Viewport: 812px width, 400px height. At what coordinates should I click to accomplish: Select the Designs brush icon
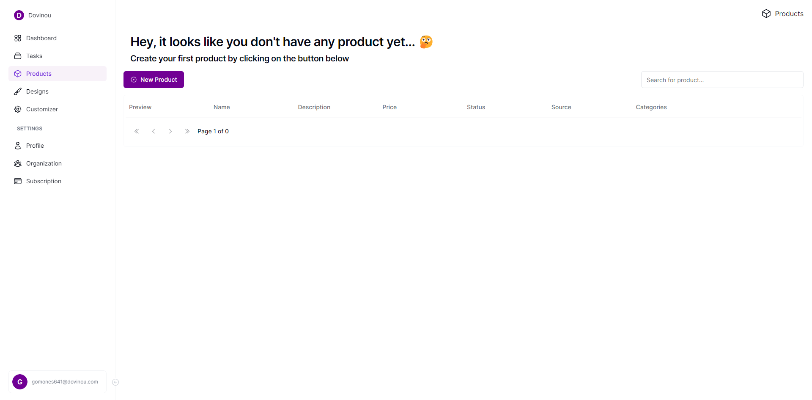pyautogui.click(x=18, y=91)
